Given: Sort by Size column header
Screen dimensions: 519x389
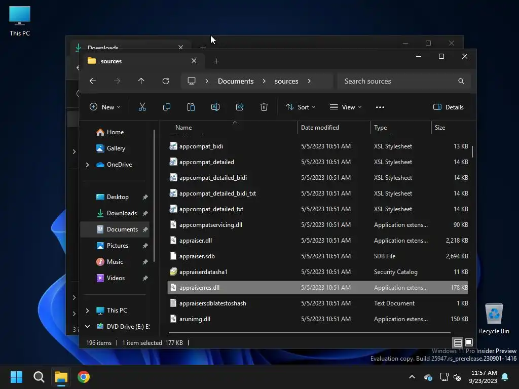Looking at the screenshot, I should coord(451,127).
